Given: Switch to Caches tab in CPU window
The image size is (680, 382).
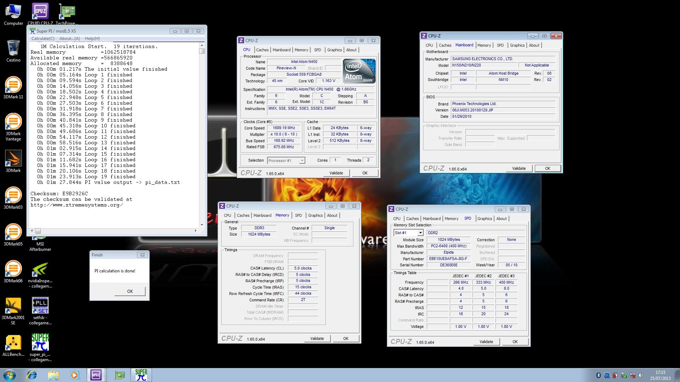Looking at the screenshot, I should [262, 50].
